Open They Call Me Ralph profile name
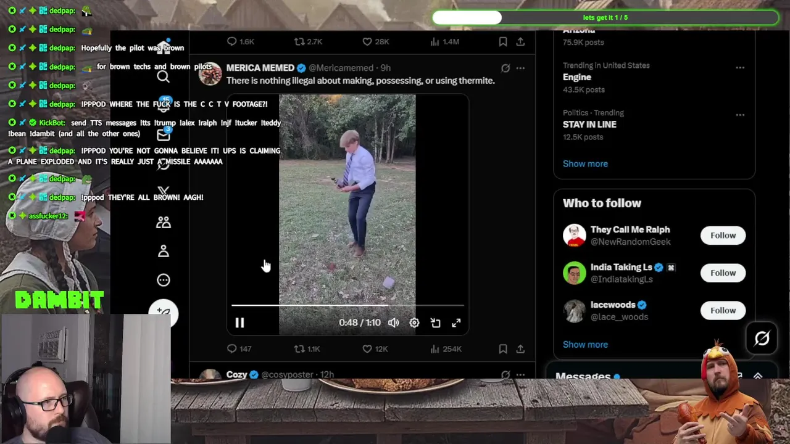Image resolution: width=790 pixels, height=444 pixels. pos(630,229)
